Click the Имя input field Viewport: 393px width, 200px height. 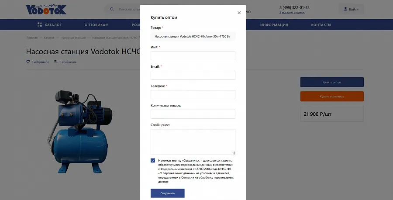[193, 55]
